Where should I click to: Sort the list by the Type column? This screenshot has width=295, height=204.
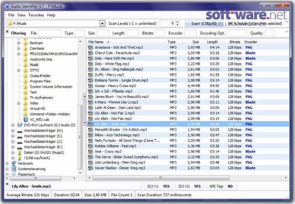pos(172,42)
